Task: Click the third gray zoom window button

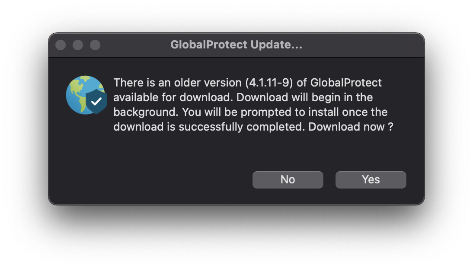Action: [x=95, y=45]
